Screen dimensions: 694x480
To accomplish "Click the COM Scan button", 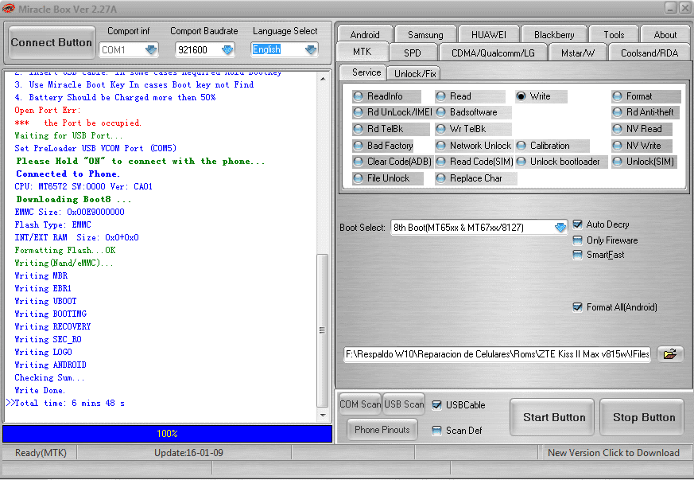I will click(360, 404).
